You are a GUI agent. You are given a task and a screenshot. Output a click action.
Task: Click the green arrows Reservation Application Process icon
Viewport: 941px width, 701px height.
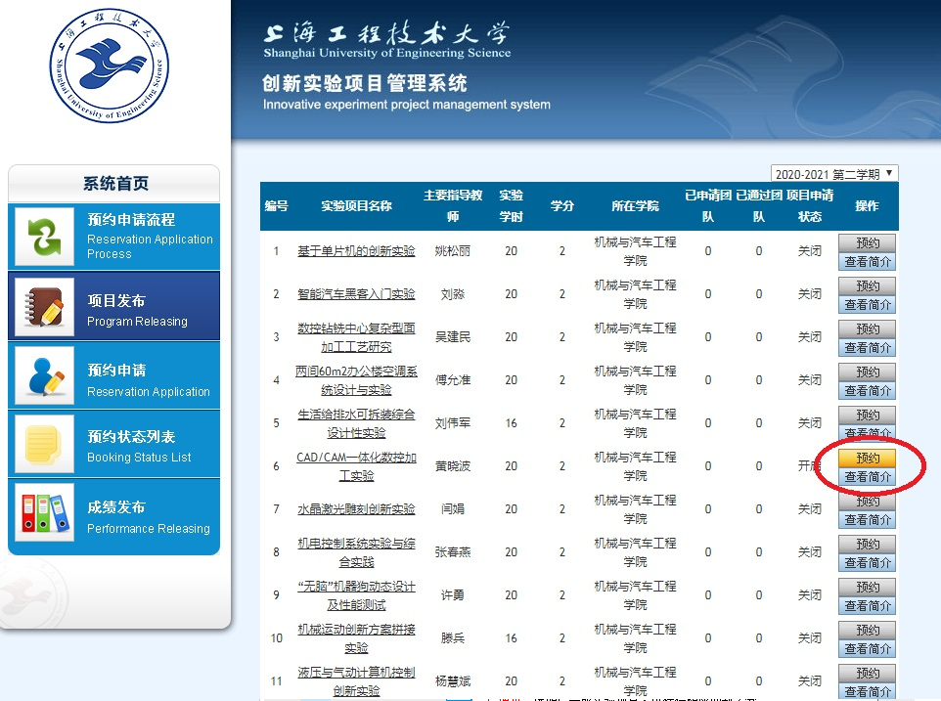[44, 237]
